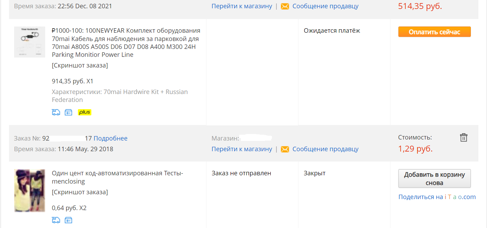Delete the 1,29 руб. order with trash icon
This screenshot has height=228, width=487.
click(464, 137)
